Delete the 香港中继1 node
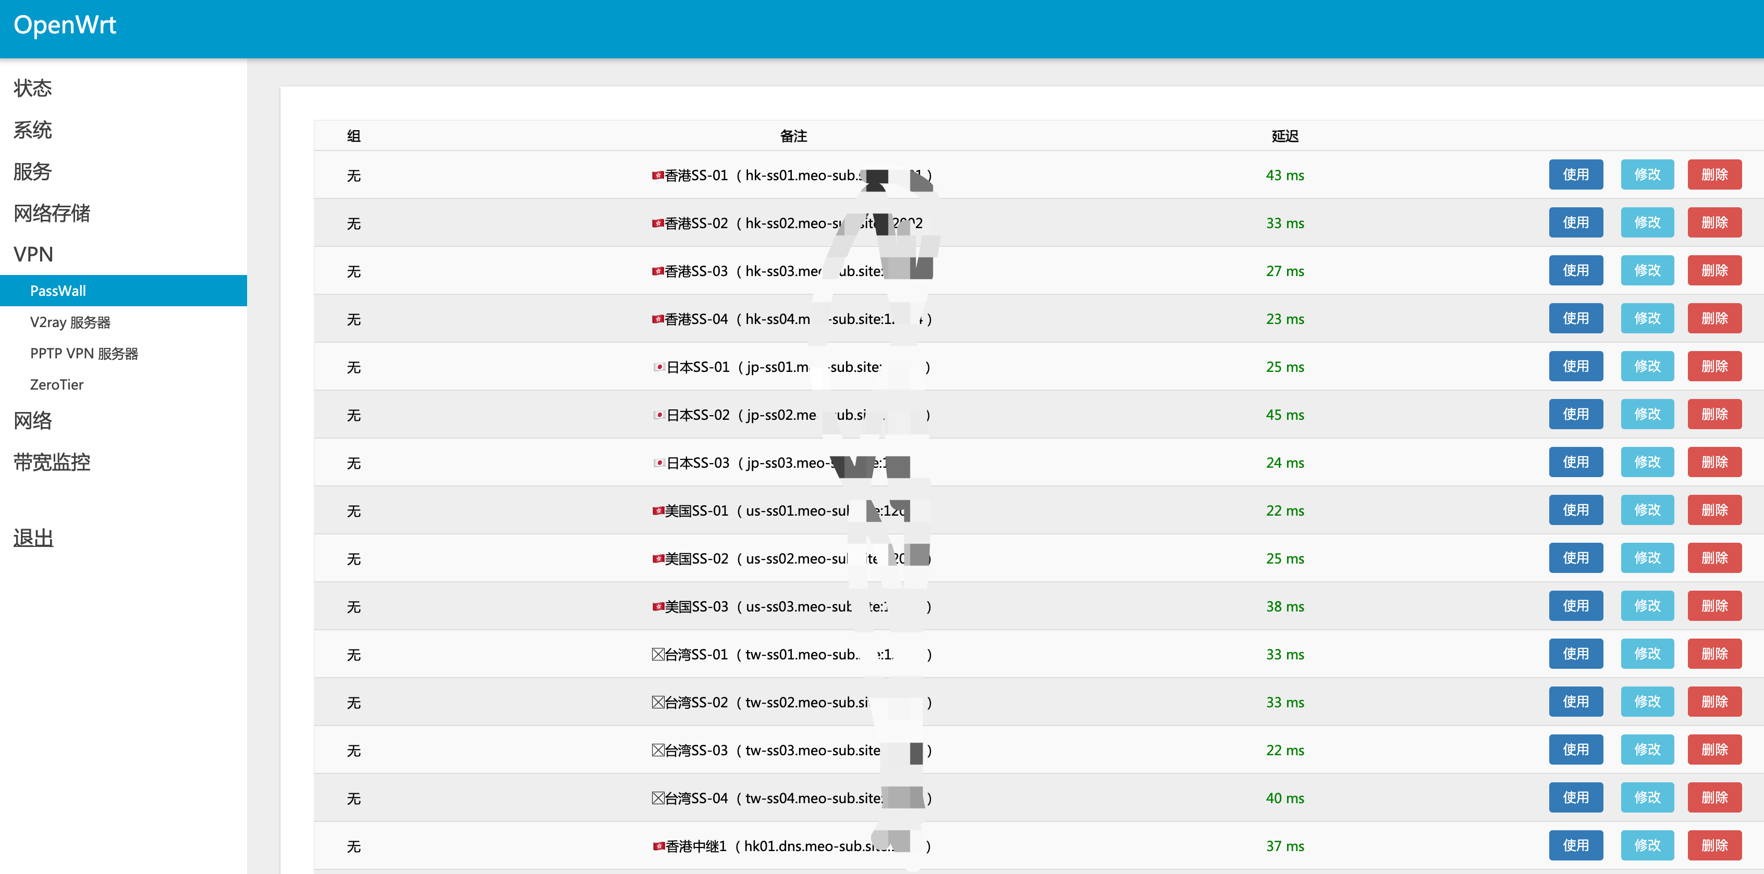The image size is (1764, 874). (1714, 845)
